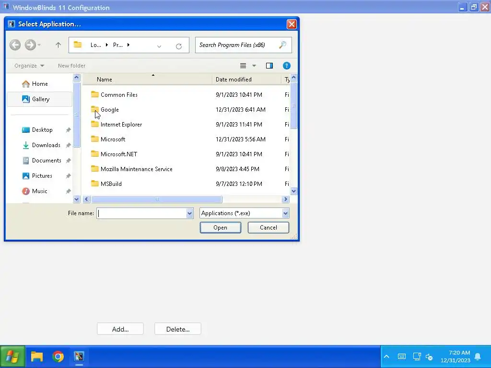Expand the Lo... breadcrumb arrow
The width and height of the screenshot is (491, 368).
point(107,45)
